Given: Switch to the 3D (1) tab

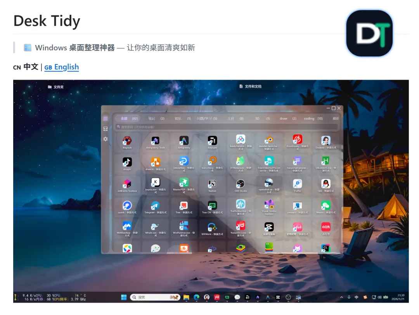Looking at the screenshot, I should (262, 118).
